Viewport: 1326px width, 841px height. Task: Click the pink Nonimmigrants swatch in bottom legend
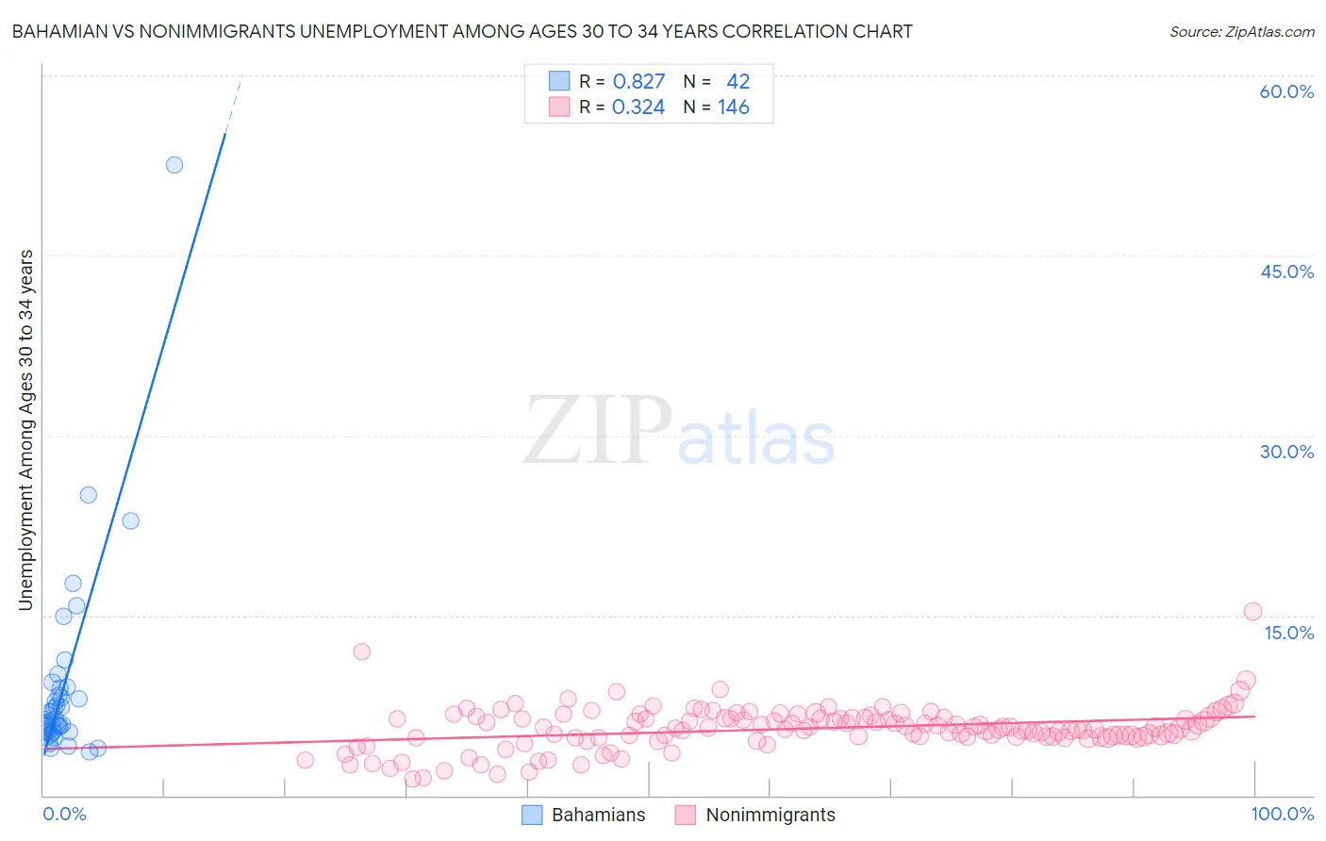coord(686,815)
